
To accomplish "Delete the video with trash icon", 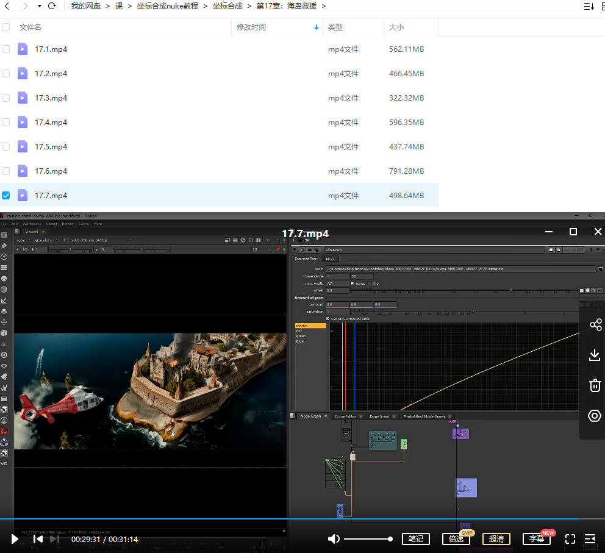I will coord(595,385).
